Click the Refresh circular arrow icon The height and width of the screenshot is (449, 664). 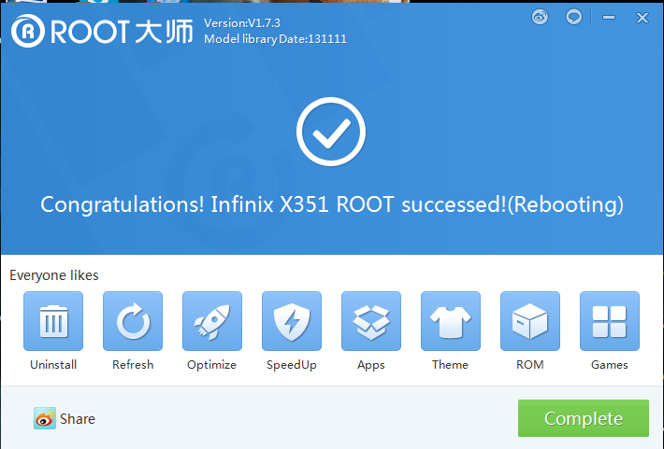(x=133, y=321)
